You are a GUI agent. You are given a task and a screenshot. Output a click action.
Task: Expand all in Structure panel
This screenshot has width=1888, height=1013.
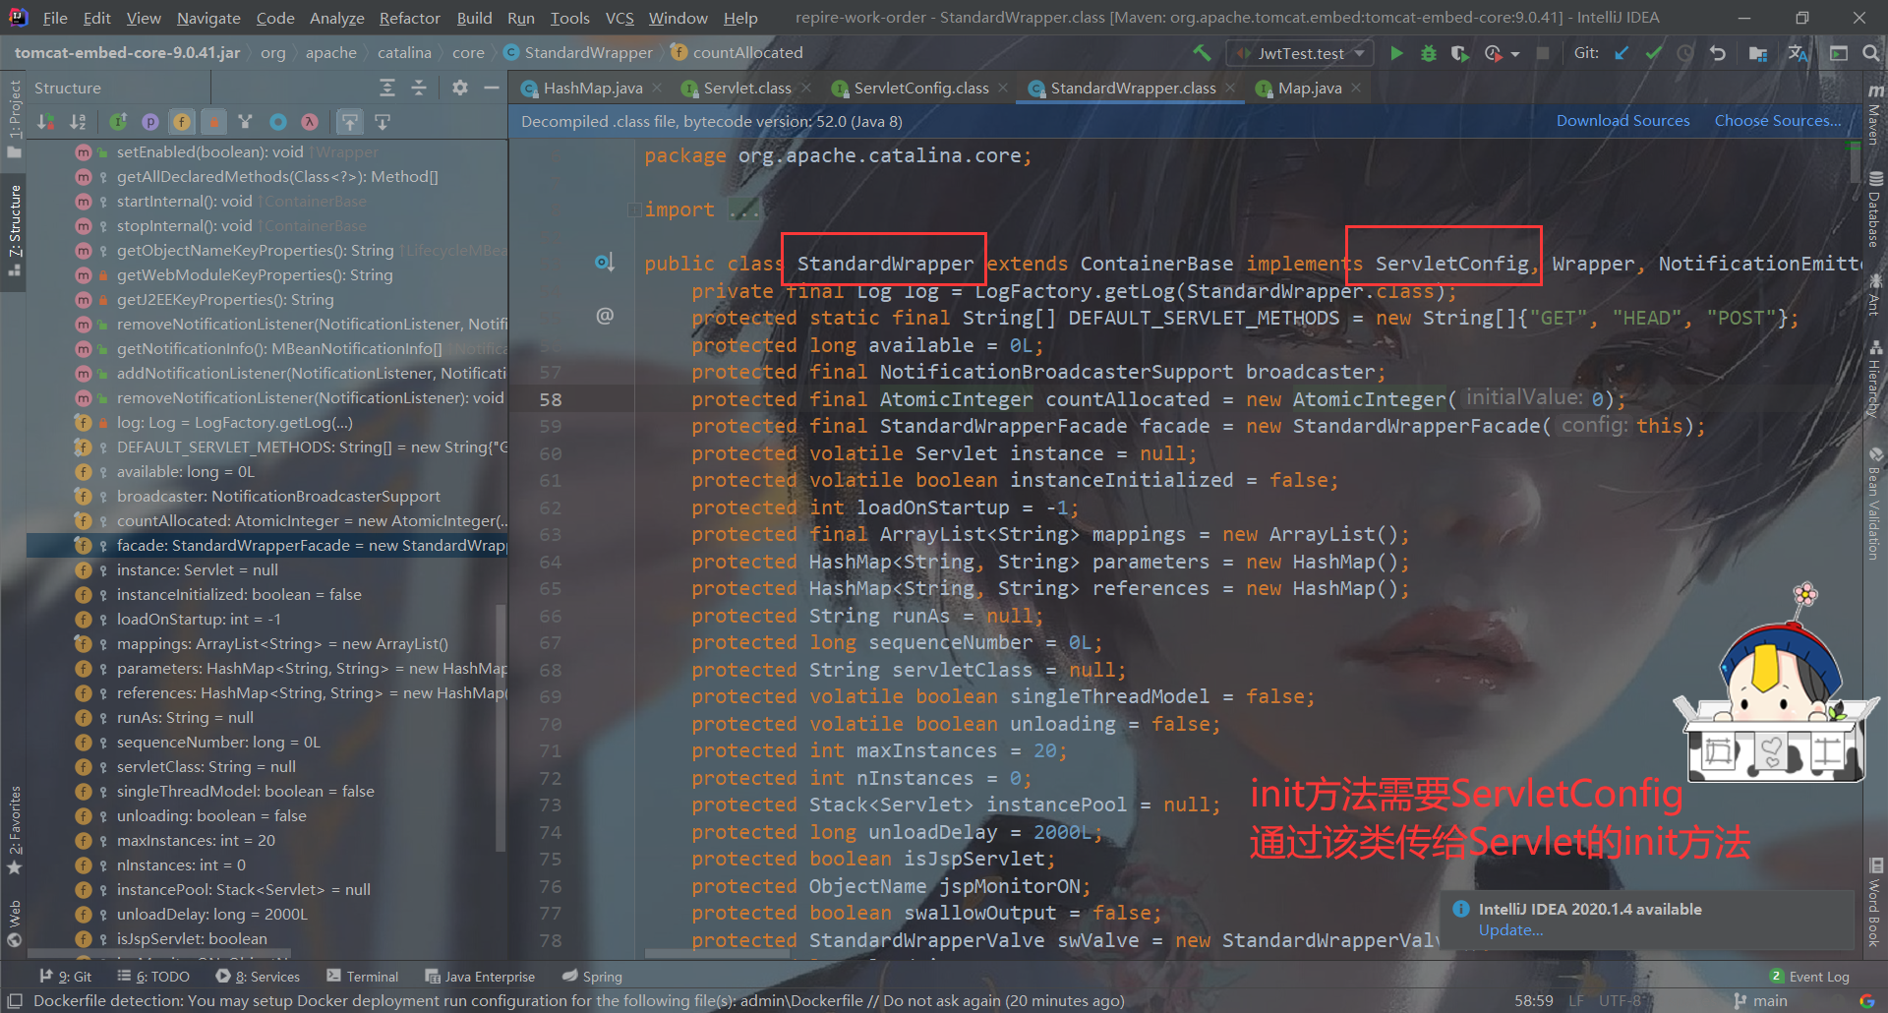pos(387,89)
